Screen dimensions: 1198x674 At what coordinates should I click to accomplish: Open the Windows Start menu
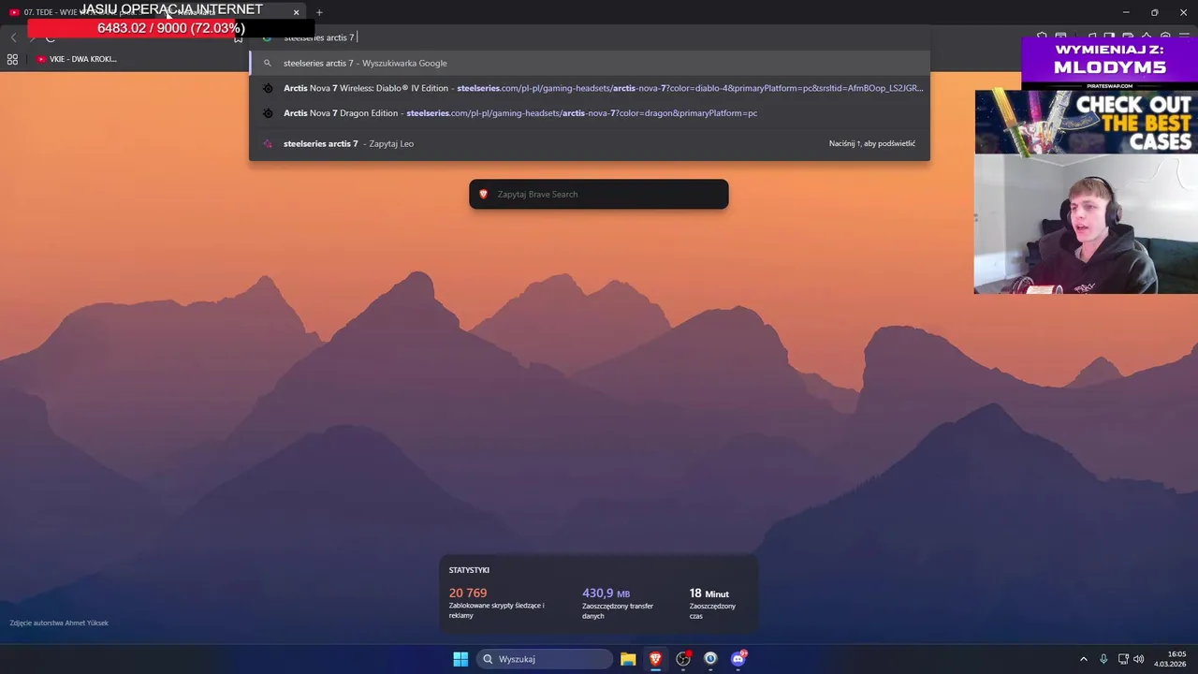coord(460,659)
